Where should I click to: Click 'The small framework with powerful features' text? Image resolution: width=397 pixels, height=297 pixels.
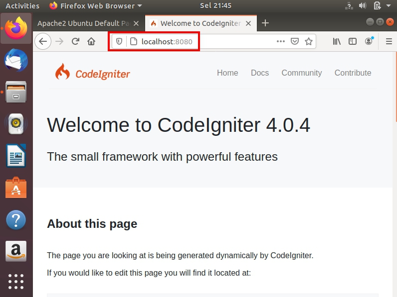click(x=162, y=157)
